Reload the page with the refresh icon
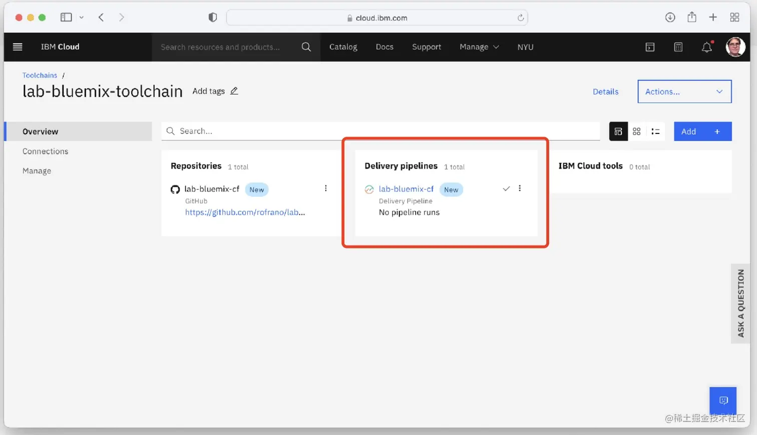This screenshot has width=757, height=435. point(521,18)
